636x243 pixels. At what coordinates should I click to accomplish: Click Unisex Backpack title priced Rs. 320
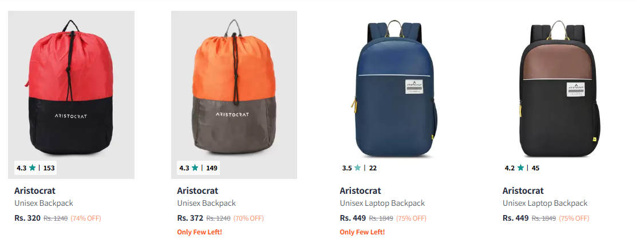(44, 203)
